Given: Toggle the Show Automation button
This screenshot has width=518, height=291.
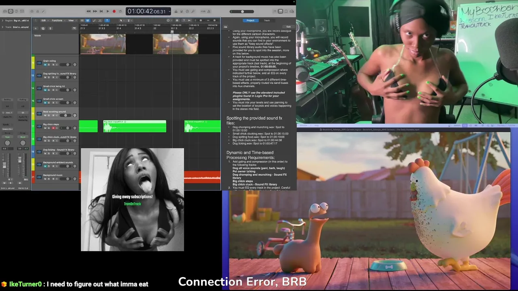Looking at the screenshot, I should point(94,21).
